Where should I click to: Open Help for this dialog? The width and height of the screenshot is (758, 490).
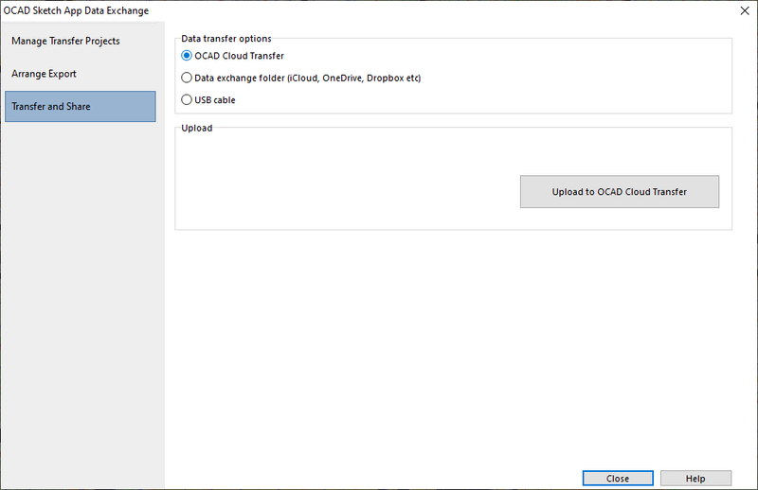(x=695, y=479)
